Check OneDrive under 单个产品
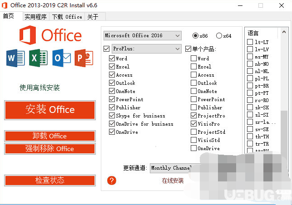Screen dimensions: 292x205 (193, 148)
